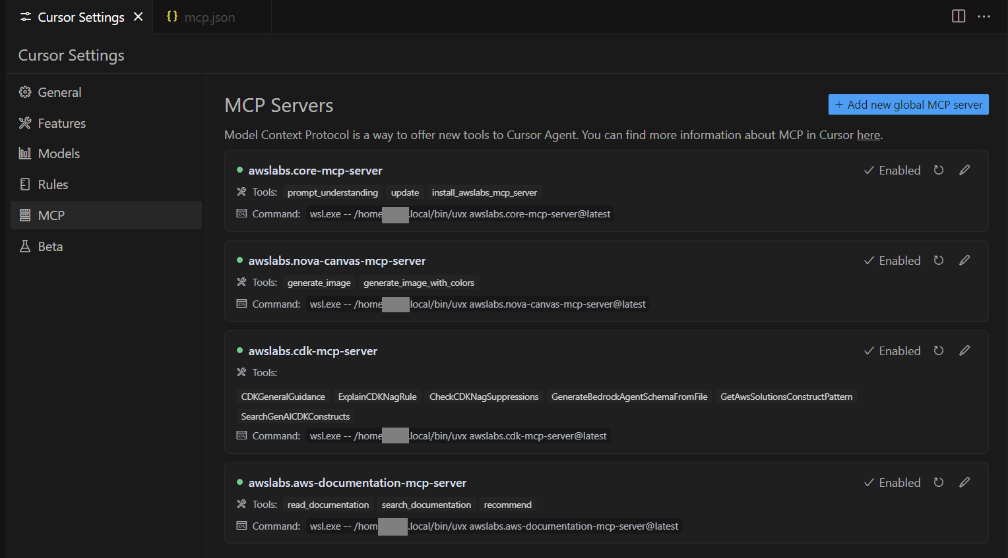Image resolution: width=1008 pixels, height=558 pixels.
Task: Edit the awslabs.nova-canvas-mcp-server configuration
Action: click(964, 260)
